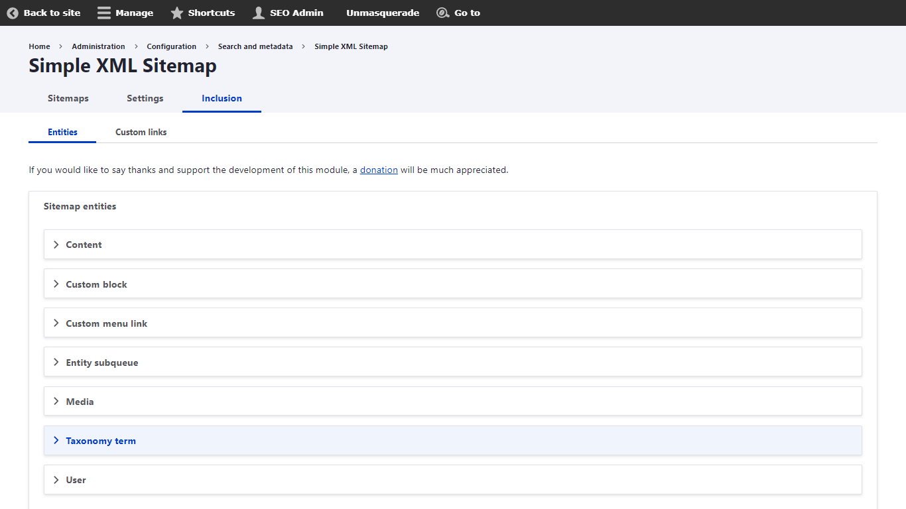Select the Entities sub-tab
906x509 pixels.
pos(62,132)
